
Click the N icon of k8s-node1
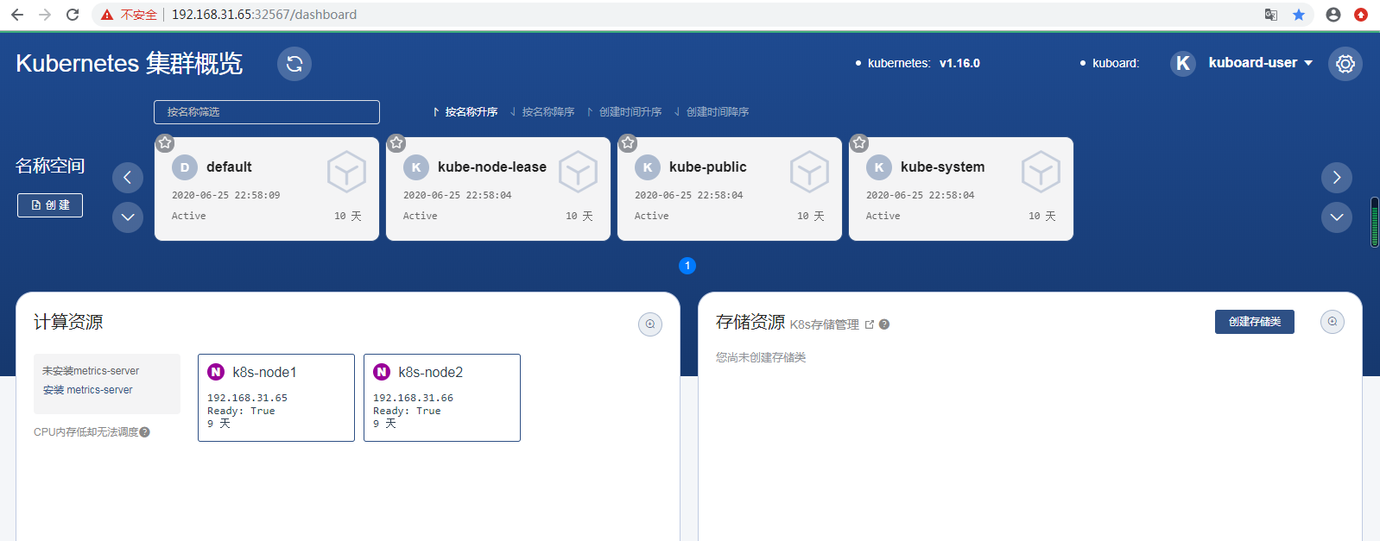tap(216, 372)
